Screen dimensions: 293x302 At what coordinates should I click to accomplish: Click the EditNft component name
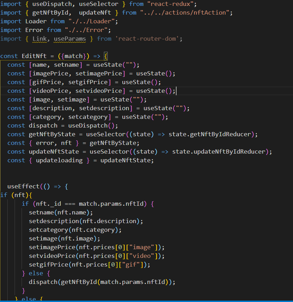pyautogui.click(x=34, y=56)
